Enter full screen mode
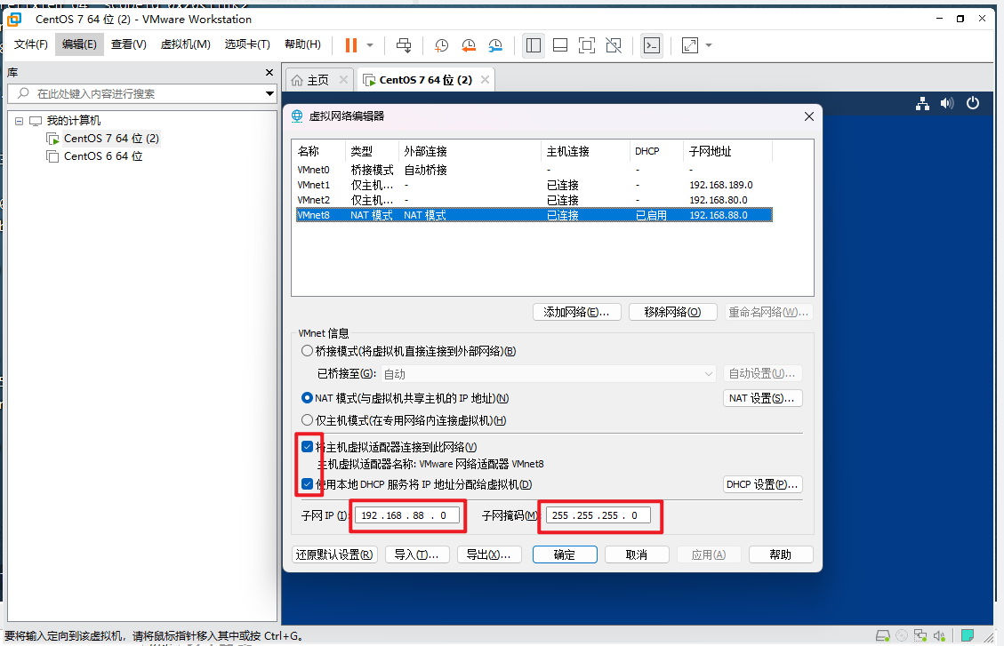Image resolution: width=1004 pixels, height=646 pixels. pos(587,45)
